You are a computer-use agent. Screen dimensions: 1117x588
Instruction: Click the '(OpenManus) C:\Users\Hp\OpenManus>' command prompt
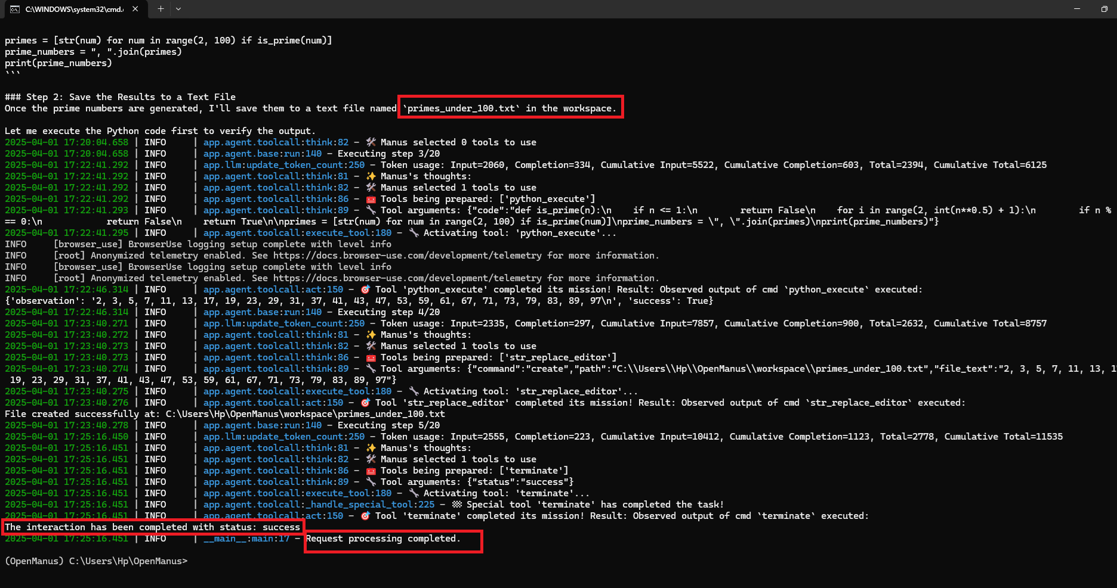tap(96, 561)
